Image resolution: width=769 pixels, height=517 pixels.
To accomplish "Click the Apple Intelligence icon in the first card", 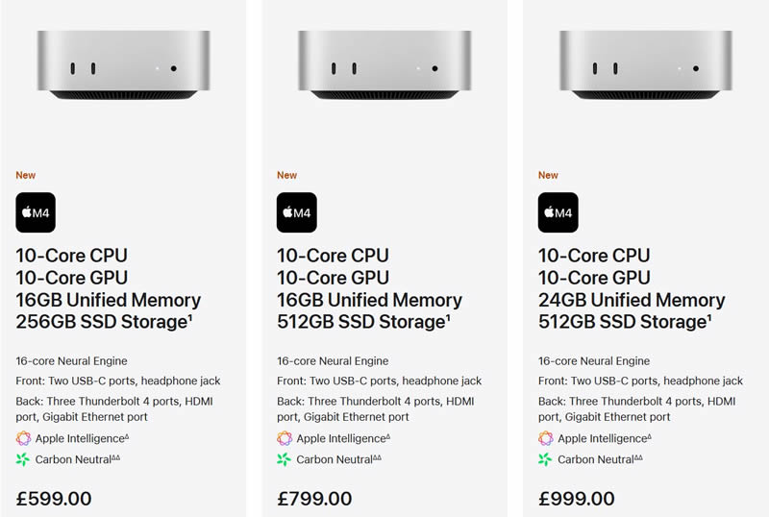I will tap(23, 438).
